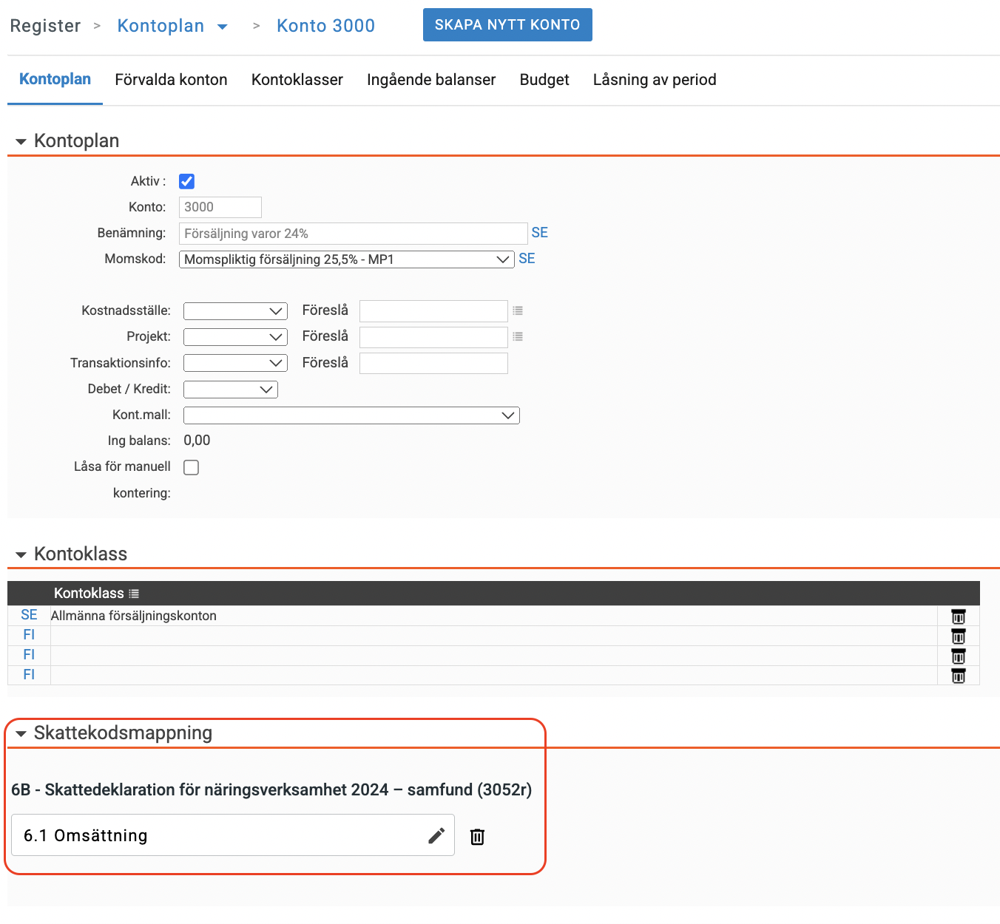1000x924 pixels.
Task: Uncheck the Aktiv checkbox
Action: tap(187, 181)
